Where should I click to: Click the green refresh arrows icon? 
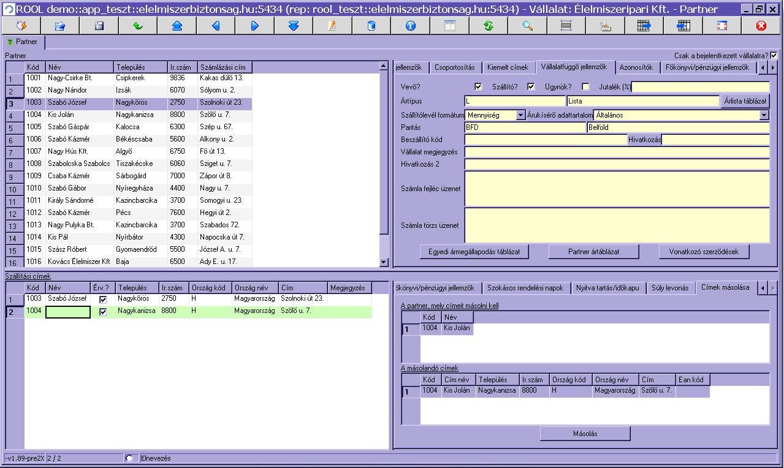tap(489, 26)
